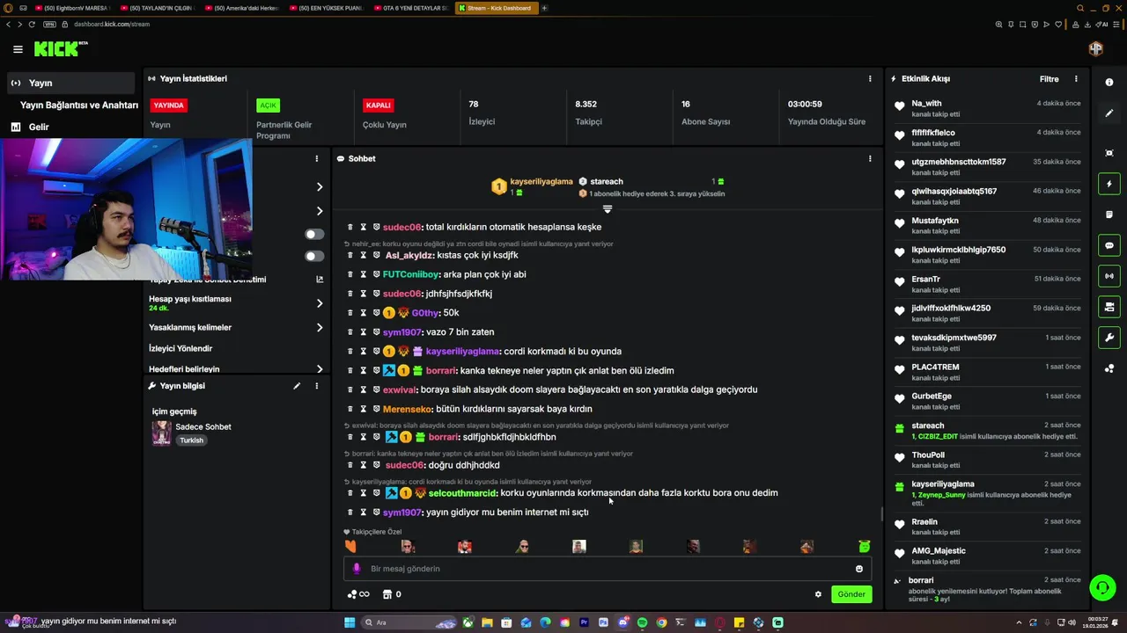The height and width of the screenshot is (633, 1127).
Task: Toggle the upper moderation switch
Action: [314, 234]
